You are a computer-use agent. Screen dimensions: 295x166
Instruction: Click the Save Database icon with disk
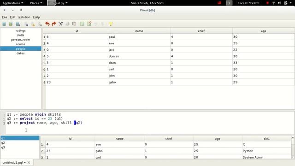tap(18, 24)
